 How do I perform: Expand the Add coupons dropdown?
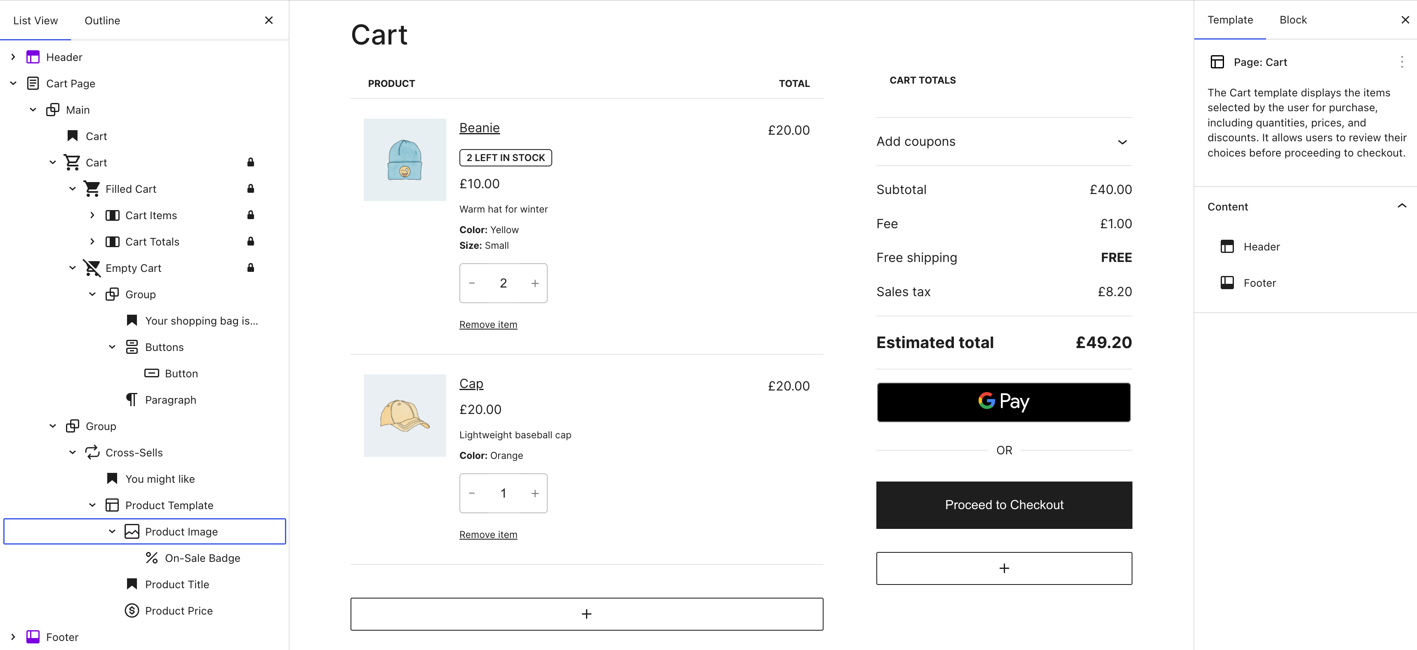(1004, 142)
